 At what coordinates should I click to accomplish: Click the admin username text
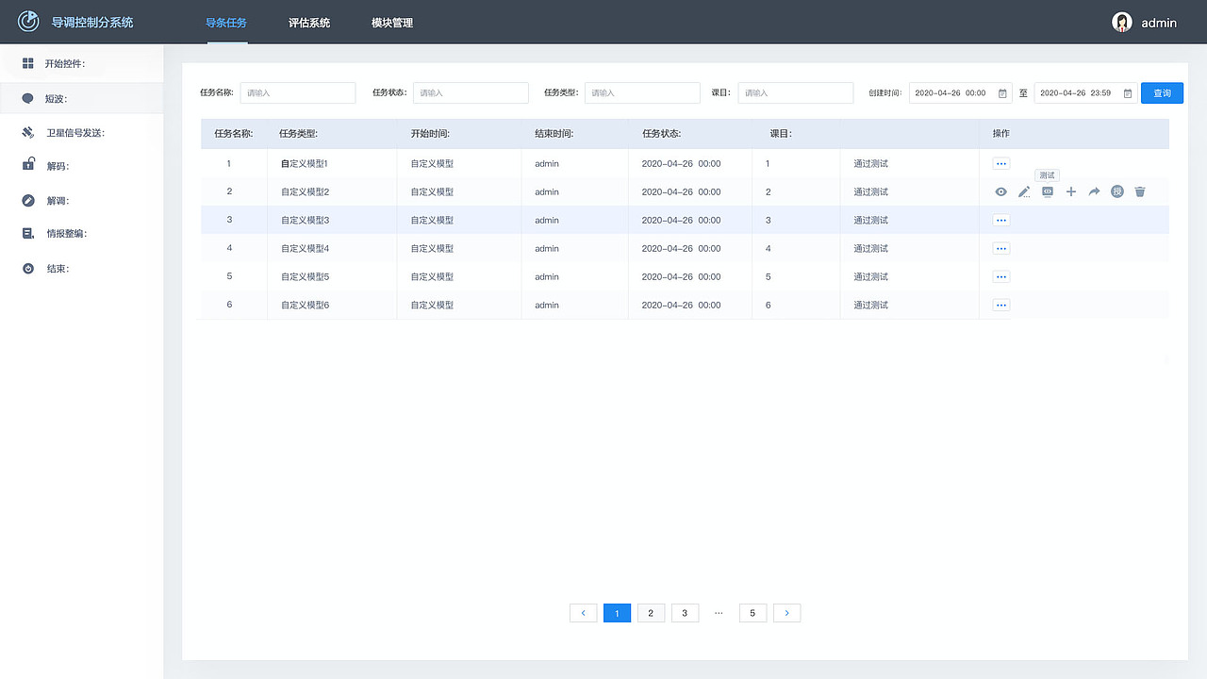(x=1159, y=23)
